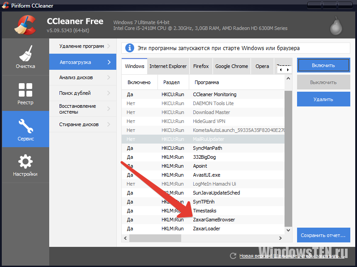Open the Реестр registry section
This screenshot has width=357, height=267.
point(25,93)
